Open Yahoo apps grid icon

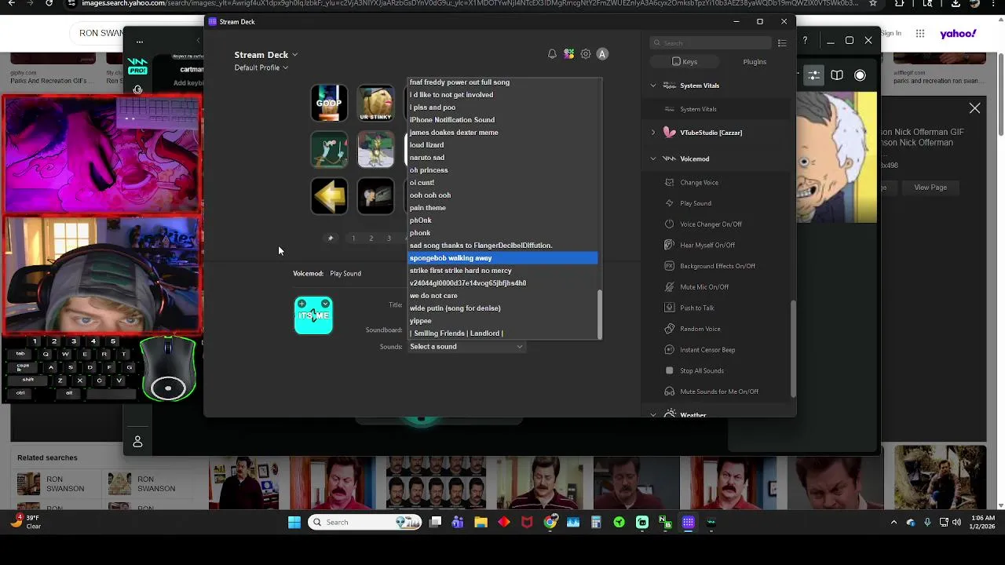click(x=920, y=34)
